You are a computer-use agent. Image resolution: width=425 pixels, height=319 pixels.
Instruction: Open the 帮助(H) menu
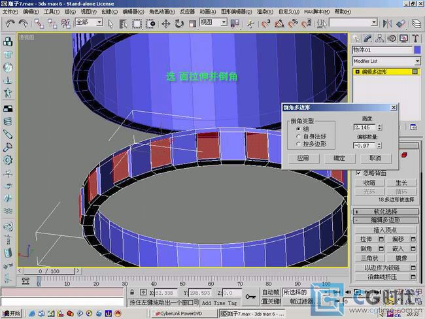point(343,12)
